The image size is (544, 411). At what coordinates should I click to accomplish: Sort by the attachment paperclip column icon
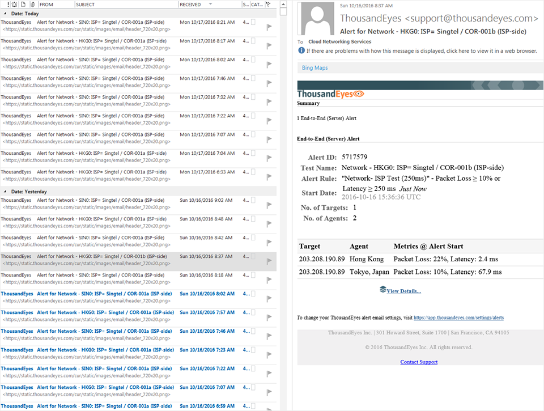[x=32, y=5]
